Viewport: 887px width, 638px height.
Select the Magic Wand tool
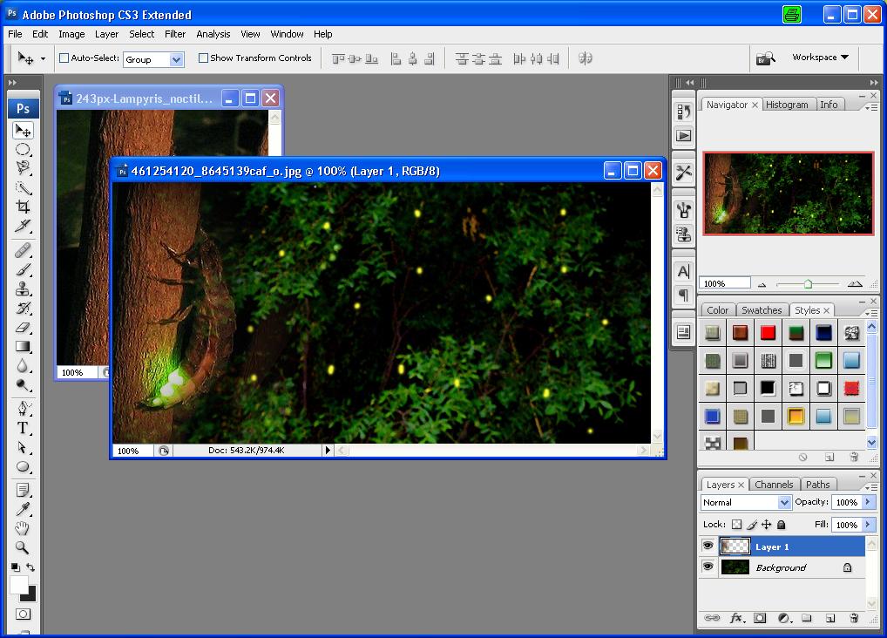coord(24,187)
